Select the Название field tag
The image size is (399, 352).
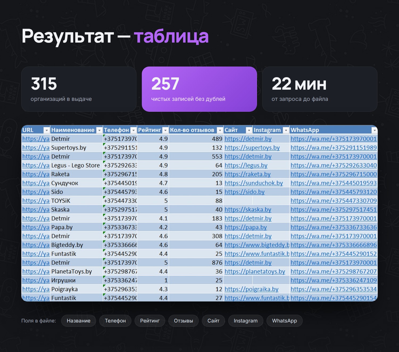pos(78,321)
